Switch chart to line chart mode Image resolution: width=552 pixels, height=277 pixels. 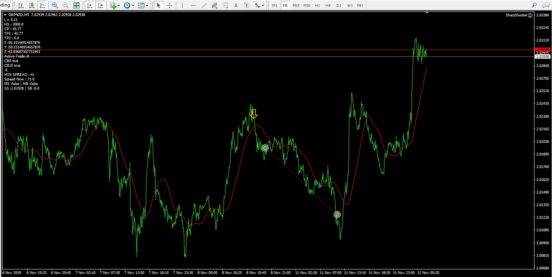(42, 5)
